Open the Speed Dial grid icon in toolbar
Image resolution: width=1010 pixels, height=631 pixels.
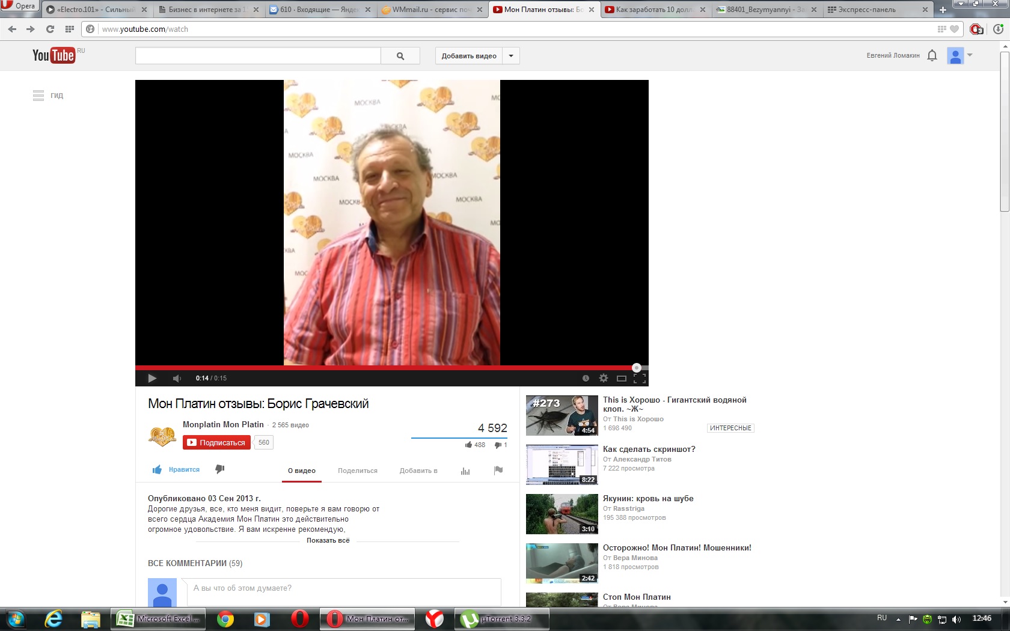[70, 29]
